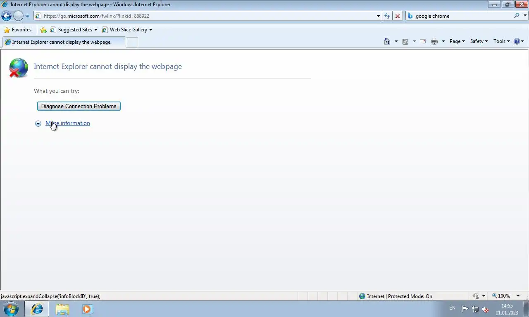Click Diagnose Connection Problems button
This screenshot has width=529, height=317.
[79, 106]
